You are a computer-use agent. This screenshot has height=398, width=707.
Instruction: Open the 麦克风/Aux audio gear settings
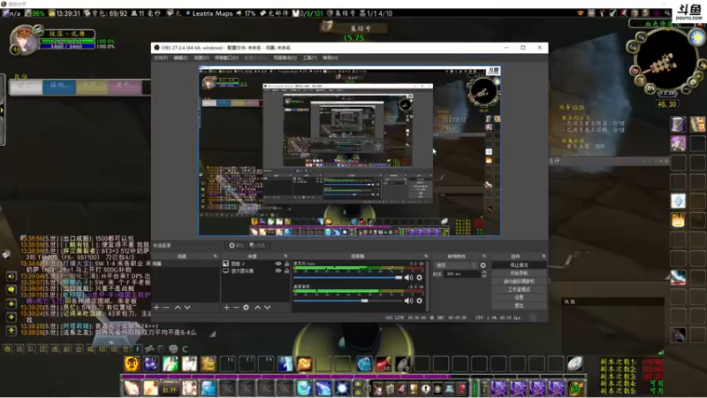pyautogui.click(x=419, y=278)
